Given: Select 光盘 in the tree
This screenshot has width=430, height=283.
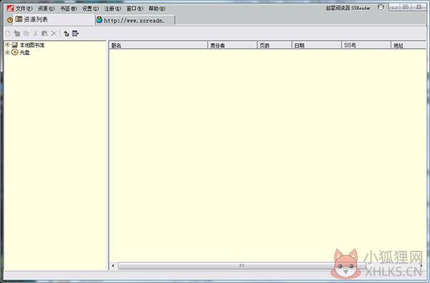Looking at the screenshot, I should pyautogui.click(x=24, y=52).
